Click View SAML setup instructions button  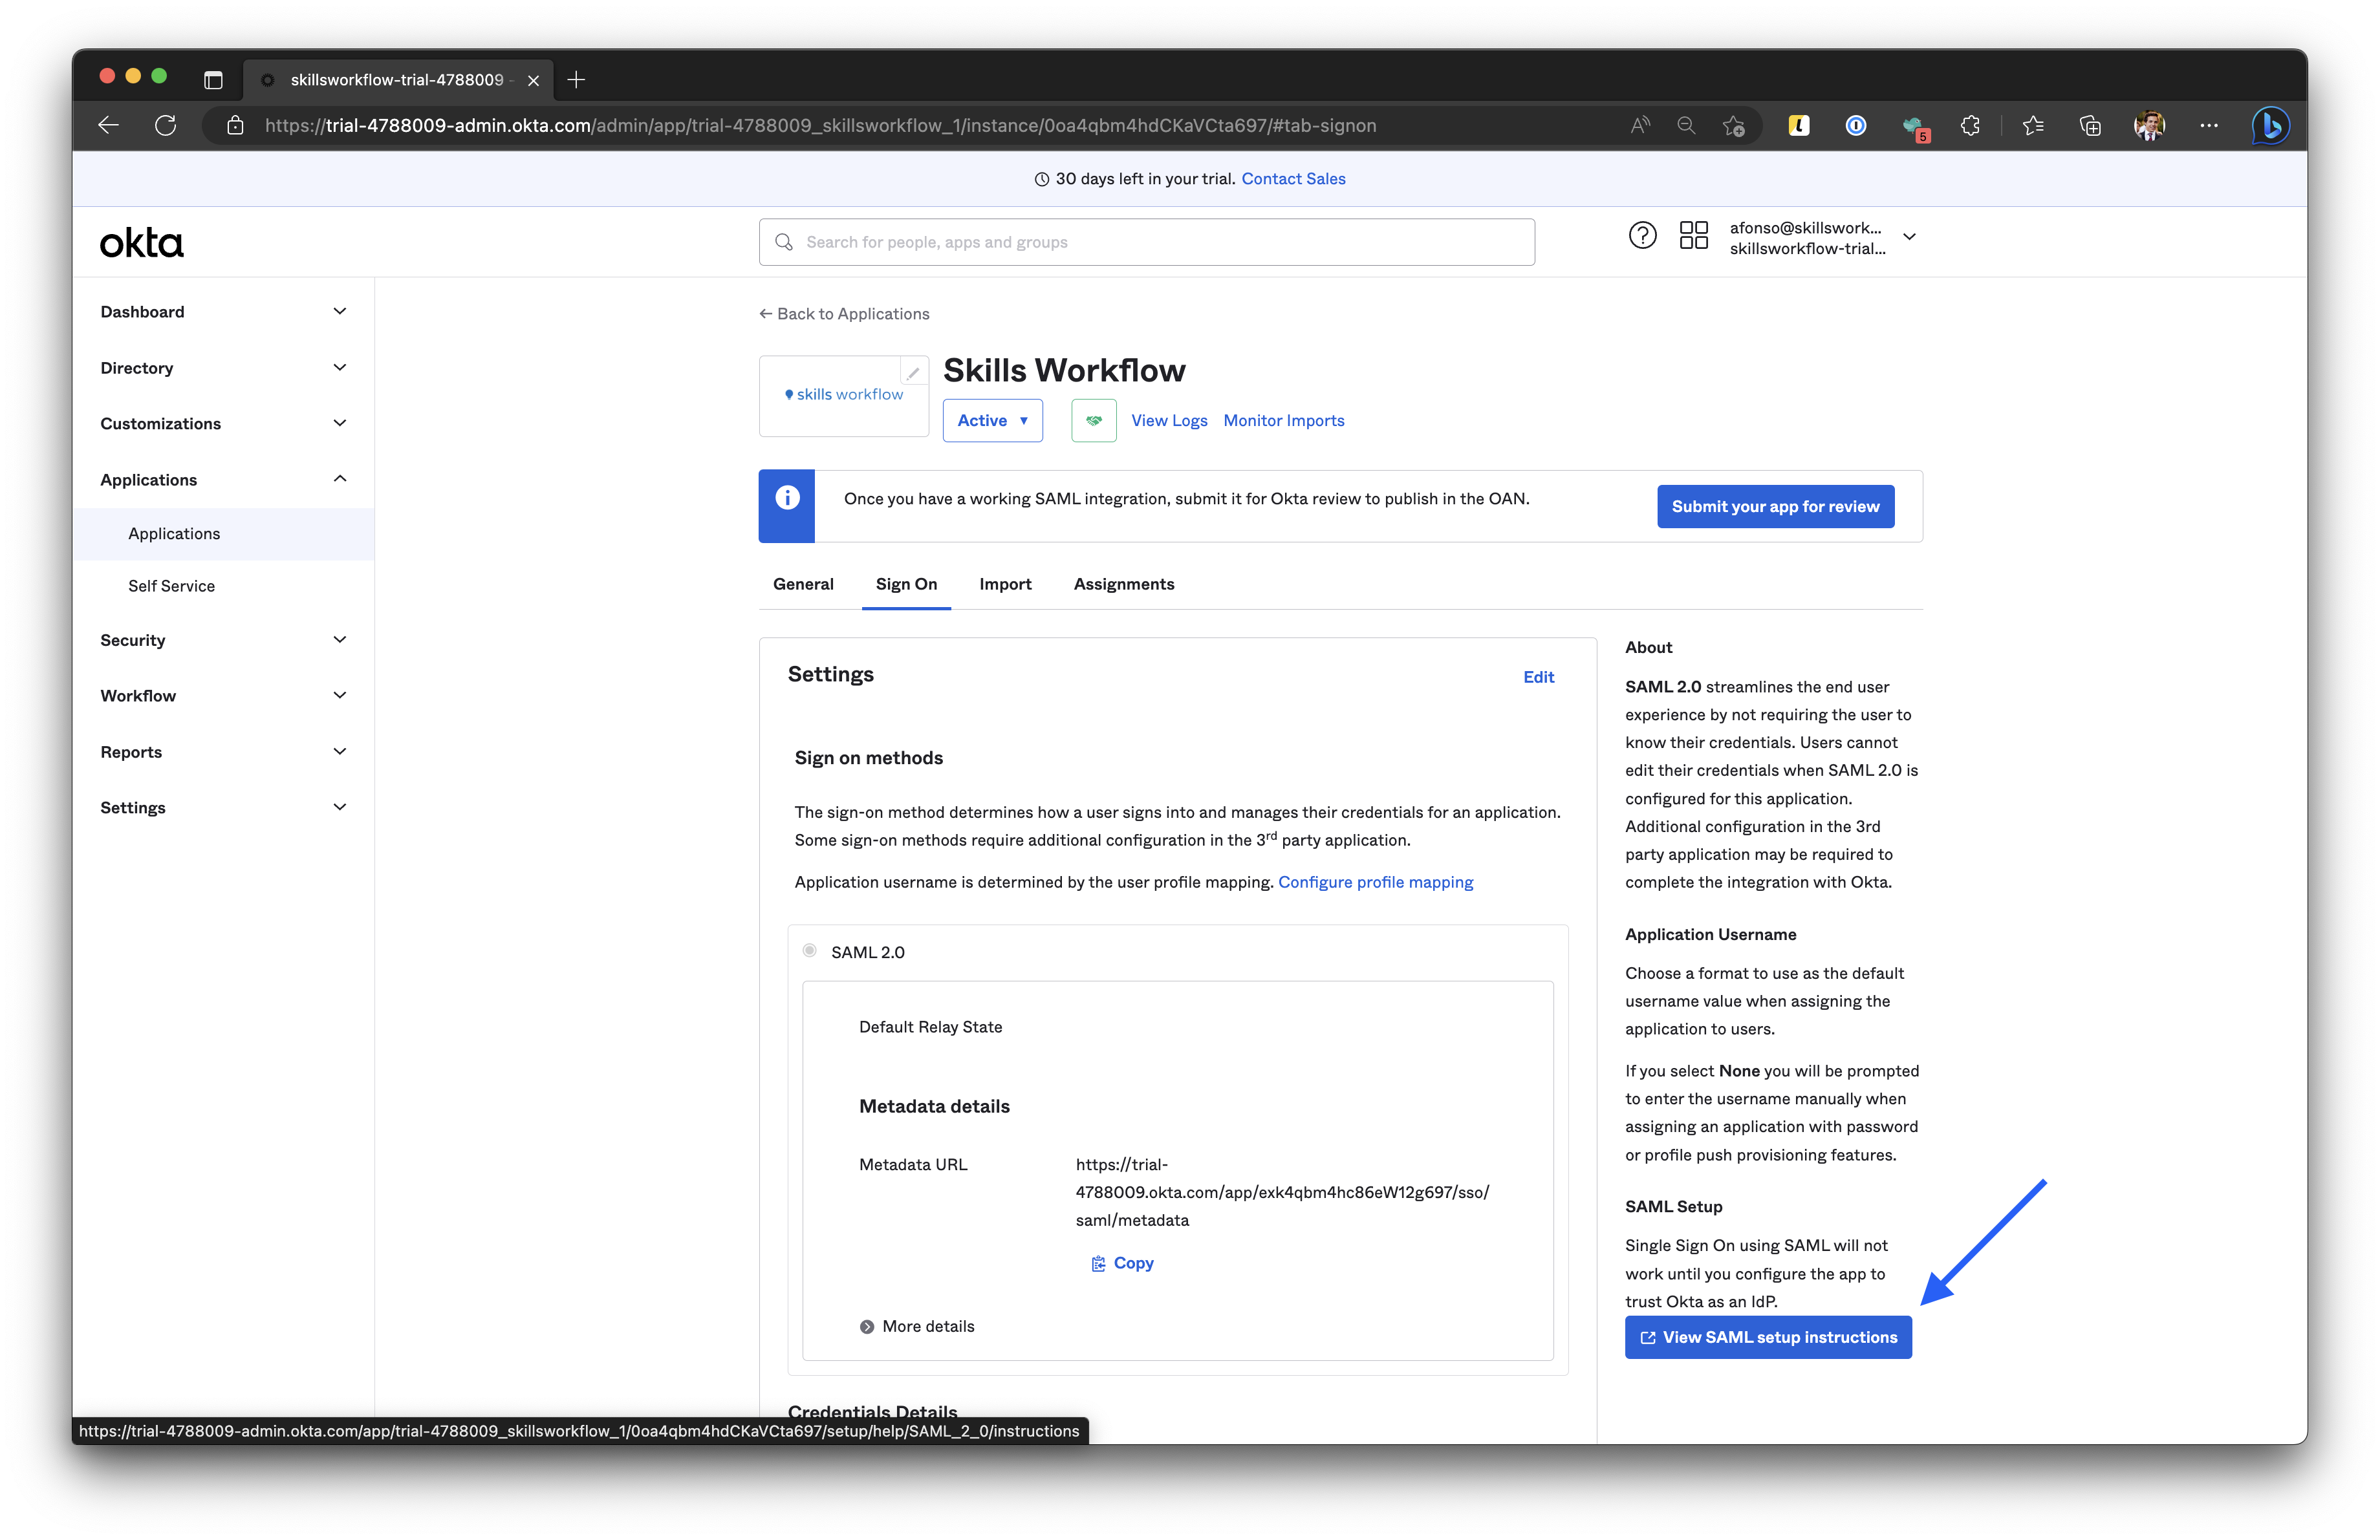[x=1768, y=1337]
